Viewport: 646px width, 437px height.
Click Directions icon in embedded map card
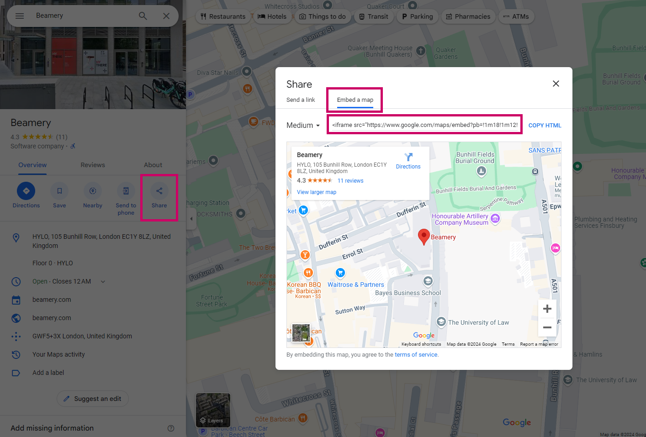408,157
